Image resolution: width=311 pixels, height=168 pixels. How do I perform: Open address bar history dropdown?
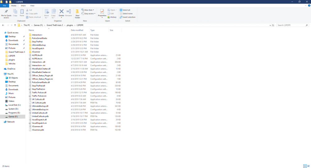[270, 25]
